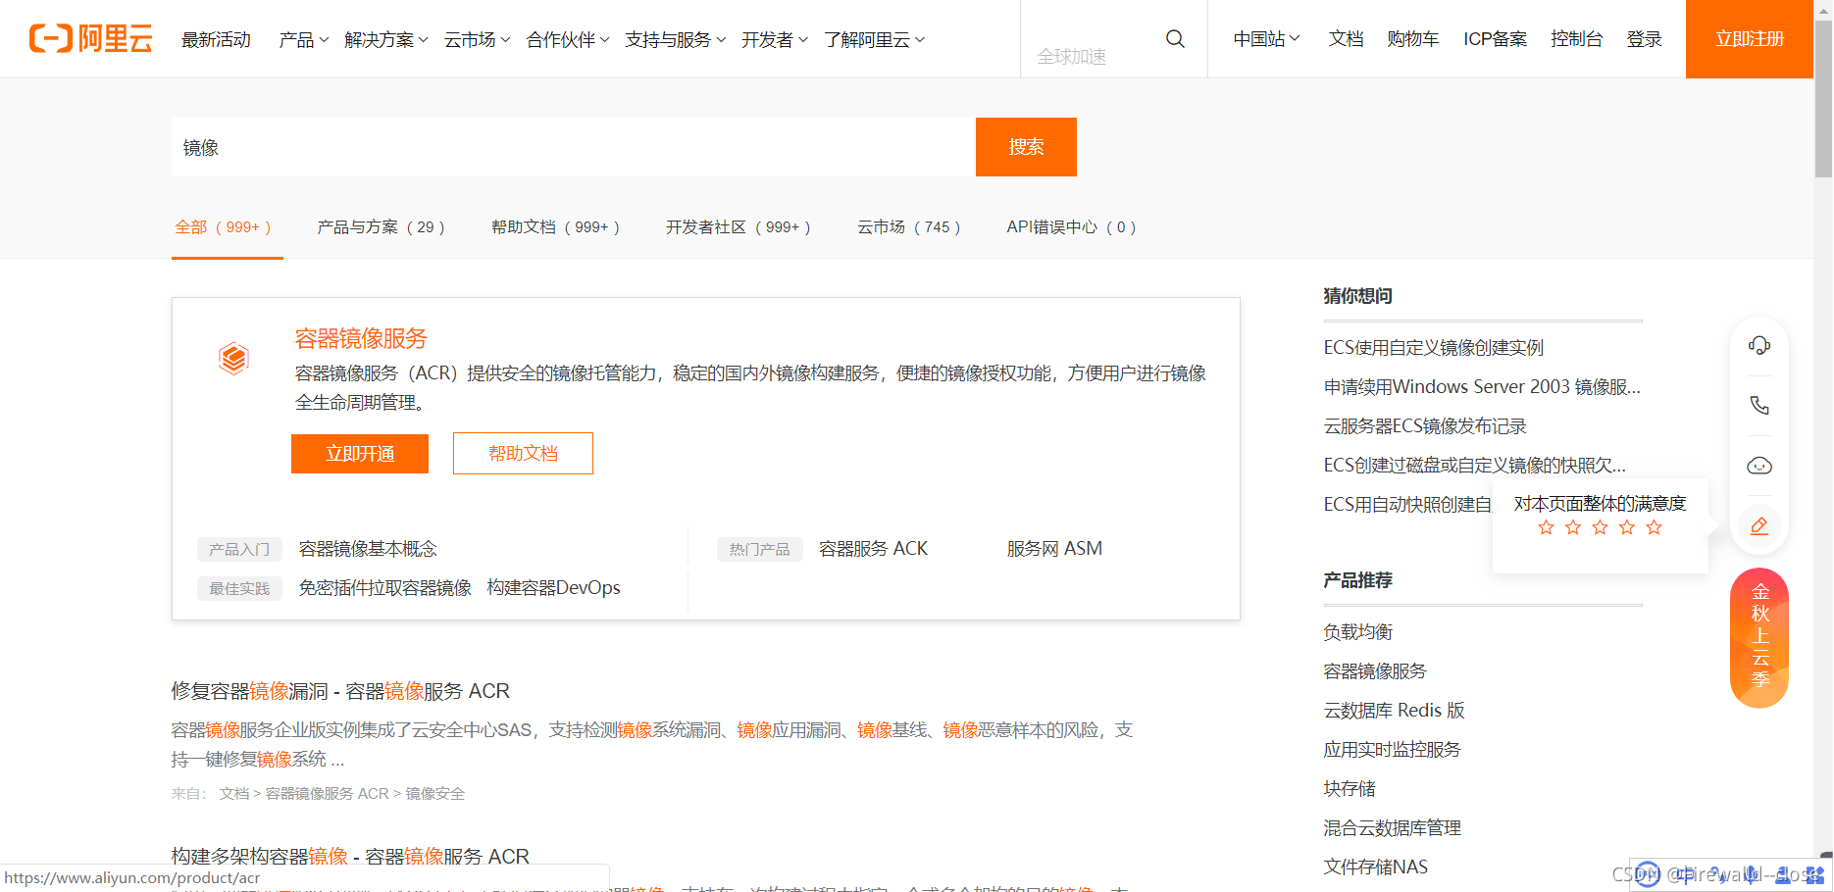Screen dimensions: 1834x892
Task: Expand the 合作伙伴 menu
Action: point(568,39)
